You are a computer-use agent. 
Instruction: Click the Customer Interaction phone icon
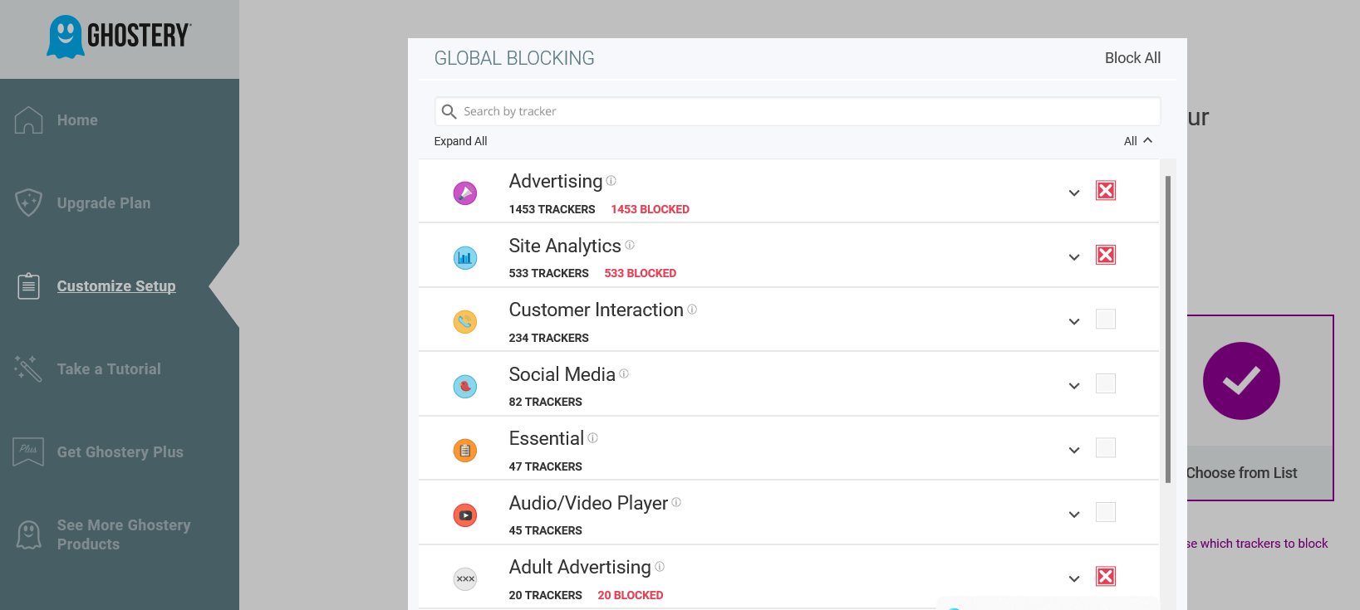(x=465, y=322)
